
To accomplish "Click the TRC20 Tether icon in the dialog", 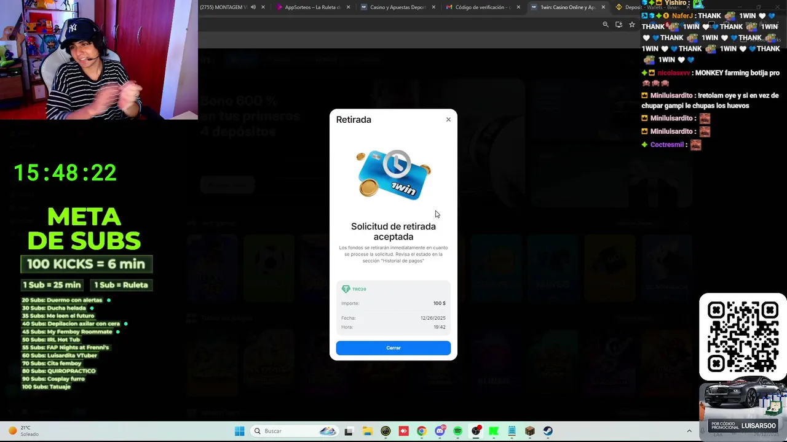I will point(346,289).
